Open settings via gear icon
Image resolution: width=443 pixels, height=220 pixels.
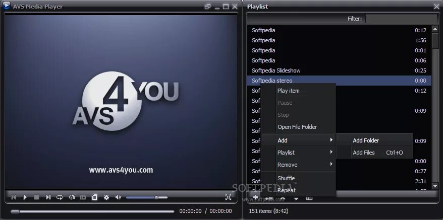pos(106,197)
